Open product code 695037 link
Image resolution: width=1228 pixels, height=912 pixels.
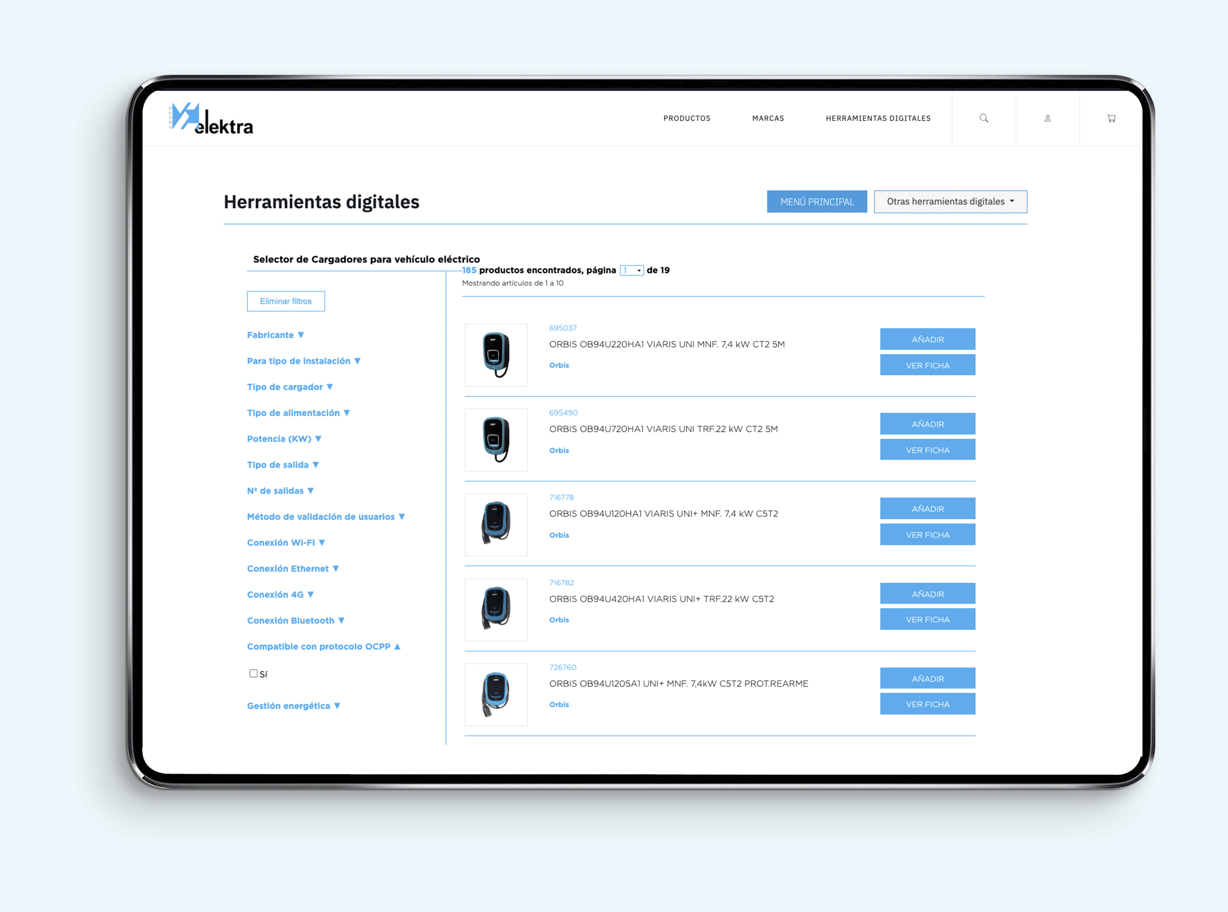click(x=563, y=328)
